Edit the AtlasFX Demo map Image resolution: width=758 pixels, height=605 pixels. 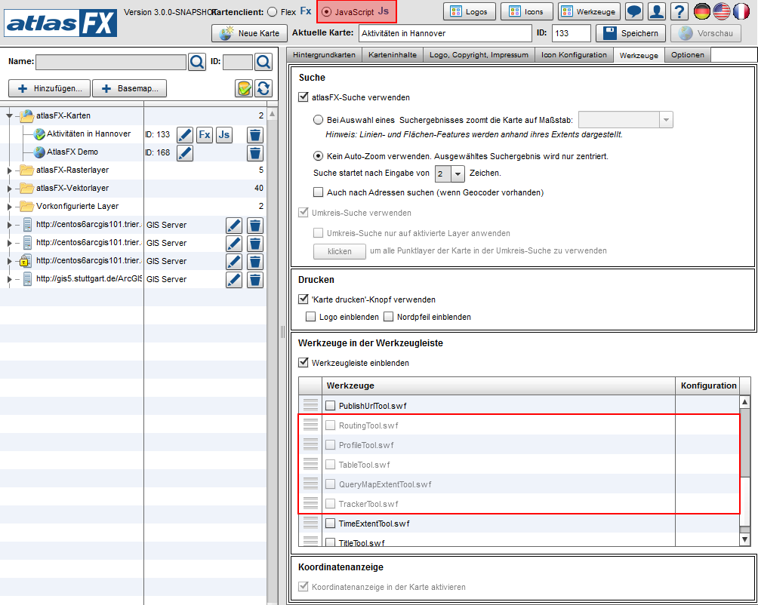point(185,153)
